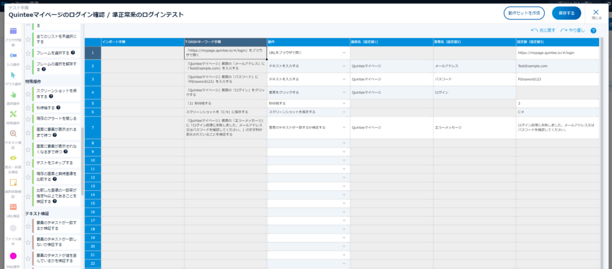Choose 現在のアラートを閉じる in the action list

56,118
